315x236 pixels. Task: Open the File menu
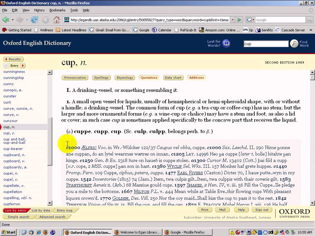pyautogui.click(x=5, y=10)
